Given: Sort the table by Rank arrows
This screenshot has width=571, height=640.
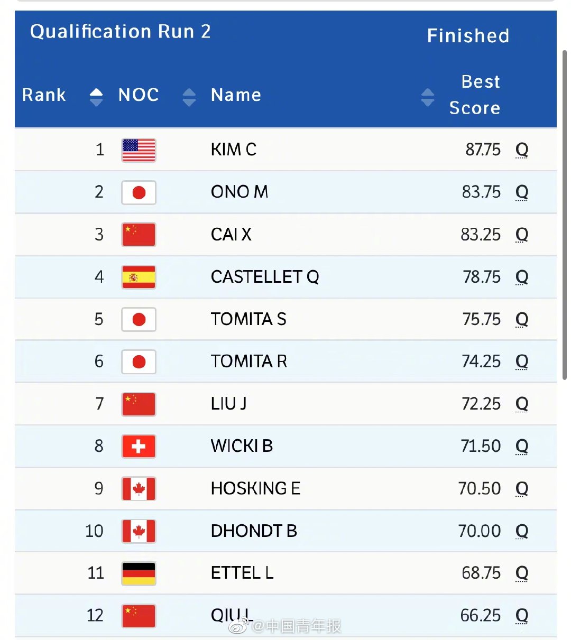Looking at the screenshot, I should coord(96,97).
